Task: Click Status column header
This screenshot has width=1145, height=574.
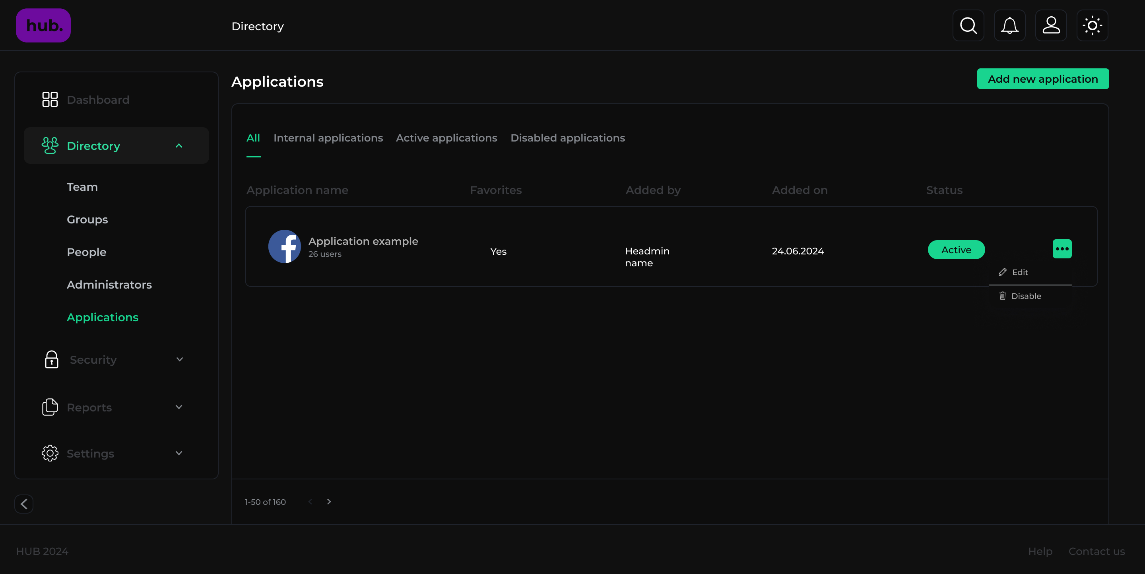Action: click(944, 190)
